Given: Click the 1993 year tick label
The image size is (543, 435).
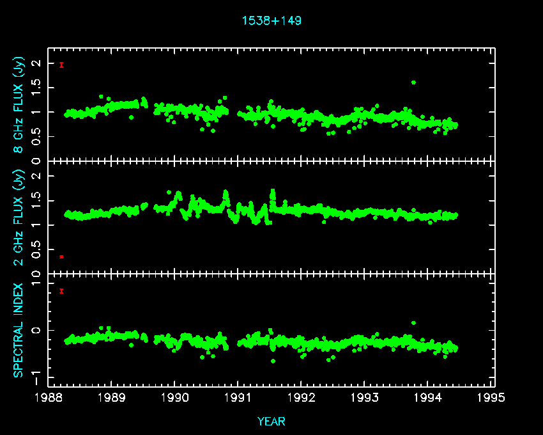Looking at the screenshot, I should [x=365, y=397].
